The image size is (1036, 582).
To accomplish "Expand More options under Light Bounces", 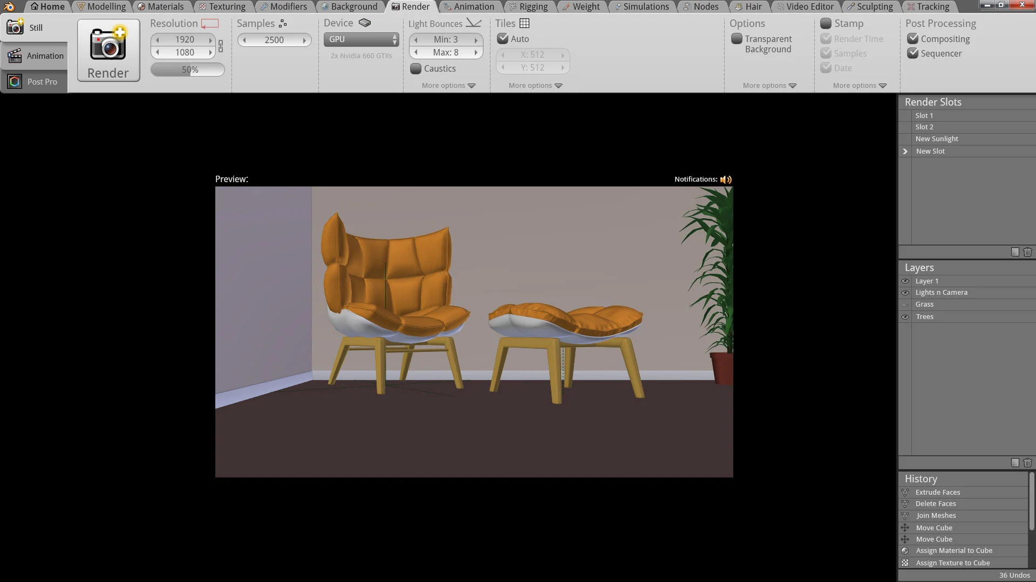I will pos(448,86).
